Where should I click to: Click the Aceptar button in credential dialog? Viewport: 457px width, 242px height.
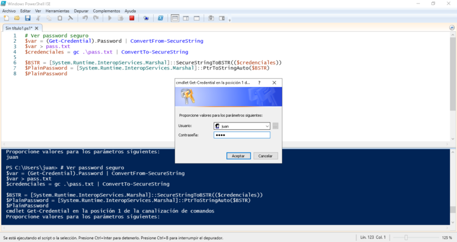coord(238,156)
